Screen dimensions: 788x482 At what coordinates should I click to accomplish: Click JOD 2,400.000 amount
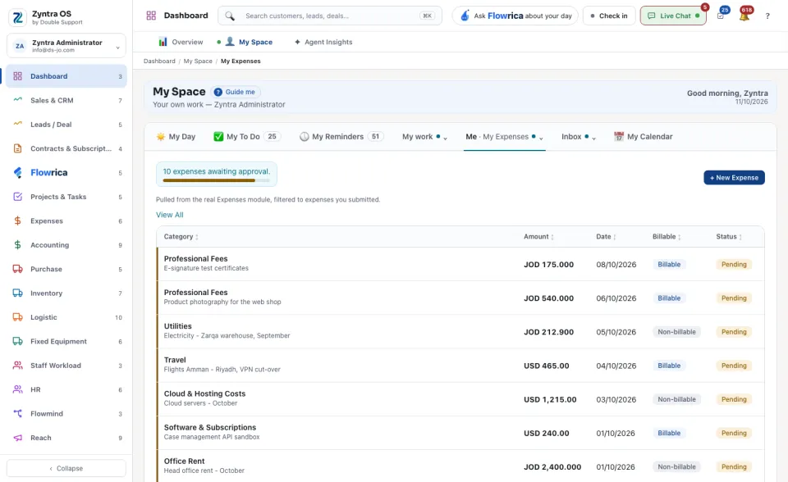552,467
